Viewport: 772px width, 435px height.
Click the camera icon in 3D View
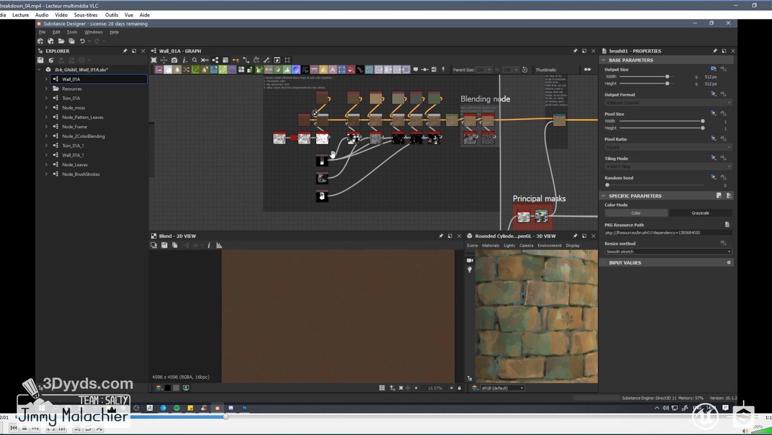click(x=470, y=260)
